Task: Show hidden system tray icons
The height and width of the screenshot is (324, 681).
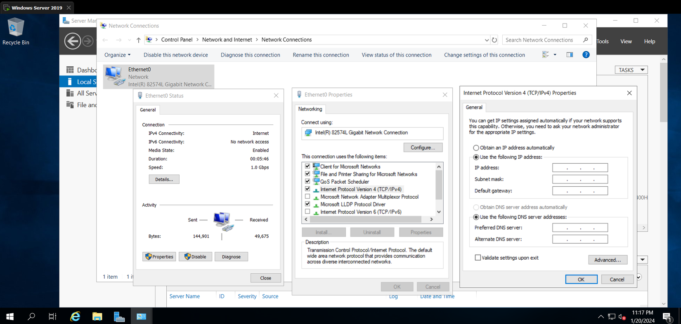Action: [x=601, y=317]
